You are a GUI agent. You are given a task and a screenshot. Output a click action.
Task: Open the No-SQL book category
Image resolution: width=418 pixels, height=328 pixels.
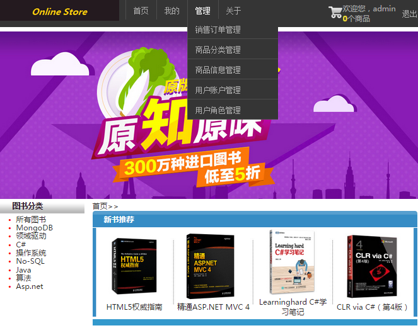coord(30,261)
